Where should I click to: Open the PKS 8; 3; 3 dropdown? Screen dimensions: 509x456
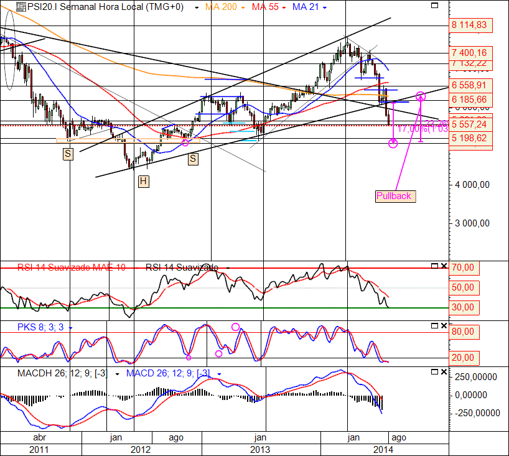(70, 328)
